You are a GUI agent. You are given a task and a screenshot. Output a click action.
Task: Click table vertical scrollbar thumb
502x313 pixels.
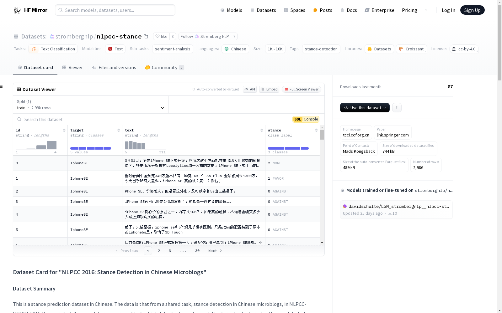(322, 135)
